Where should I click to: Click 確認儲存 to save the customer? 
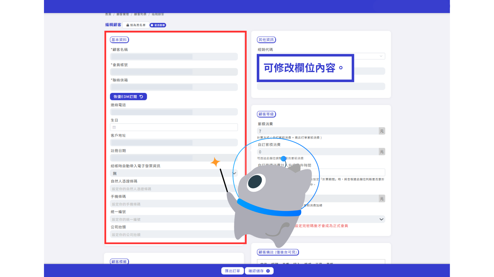[259, 271]
